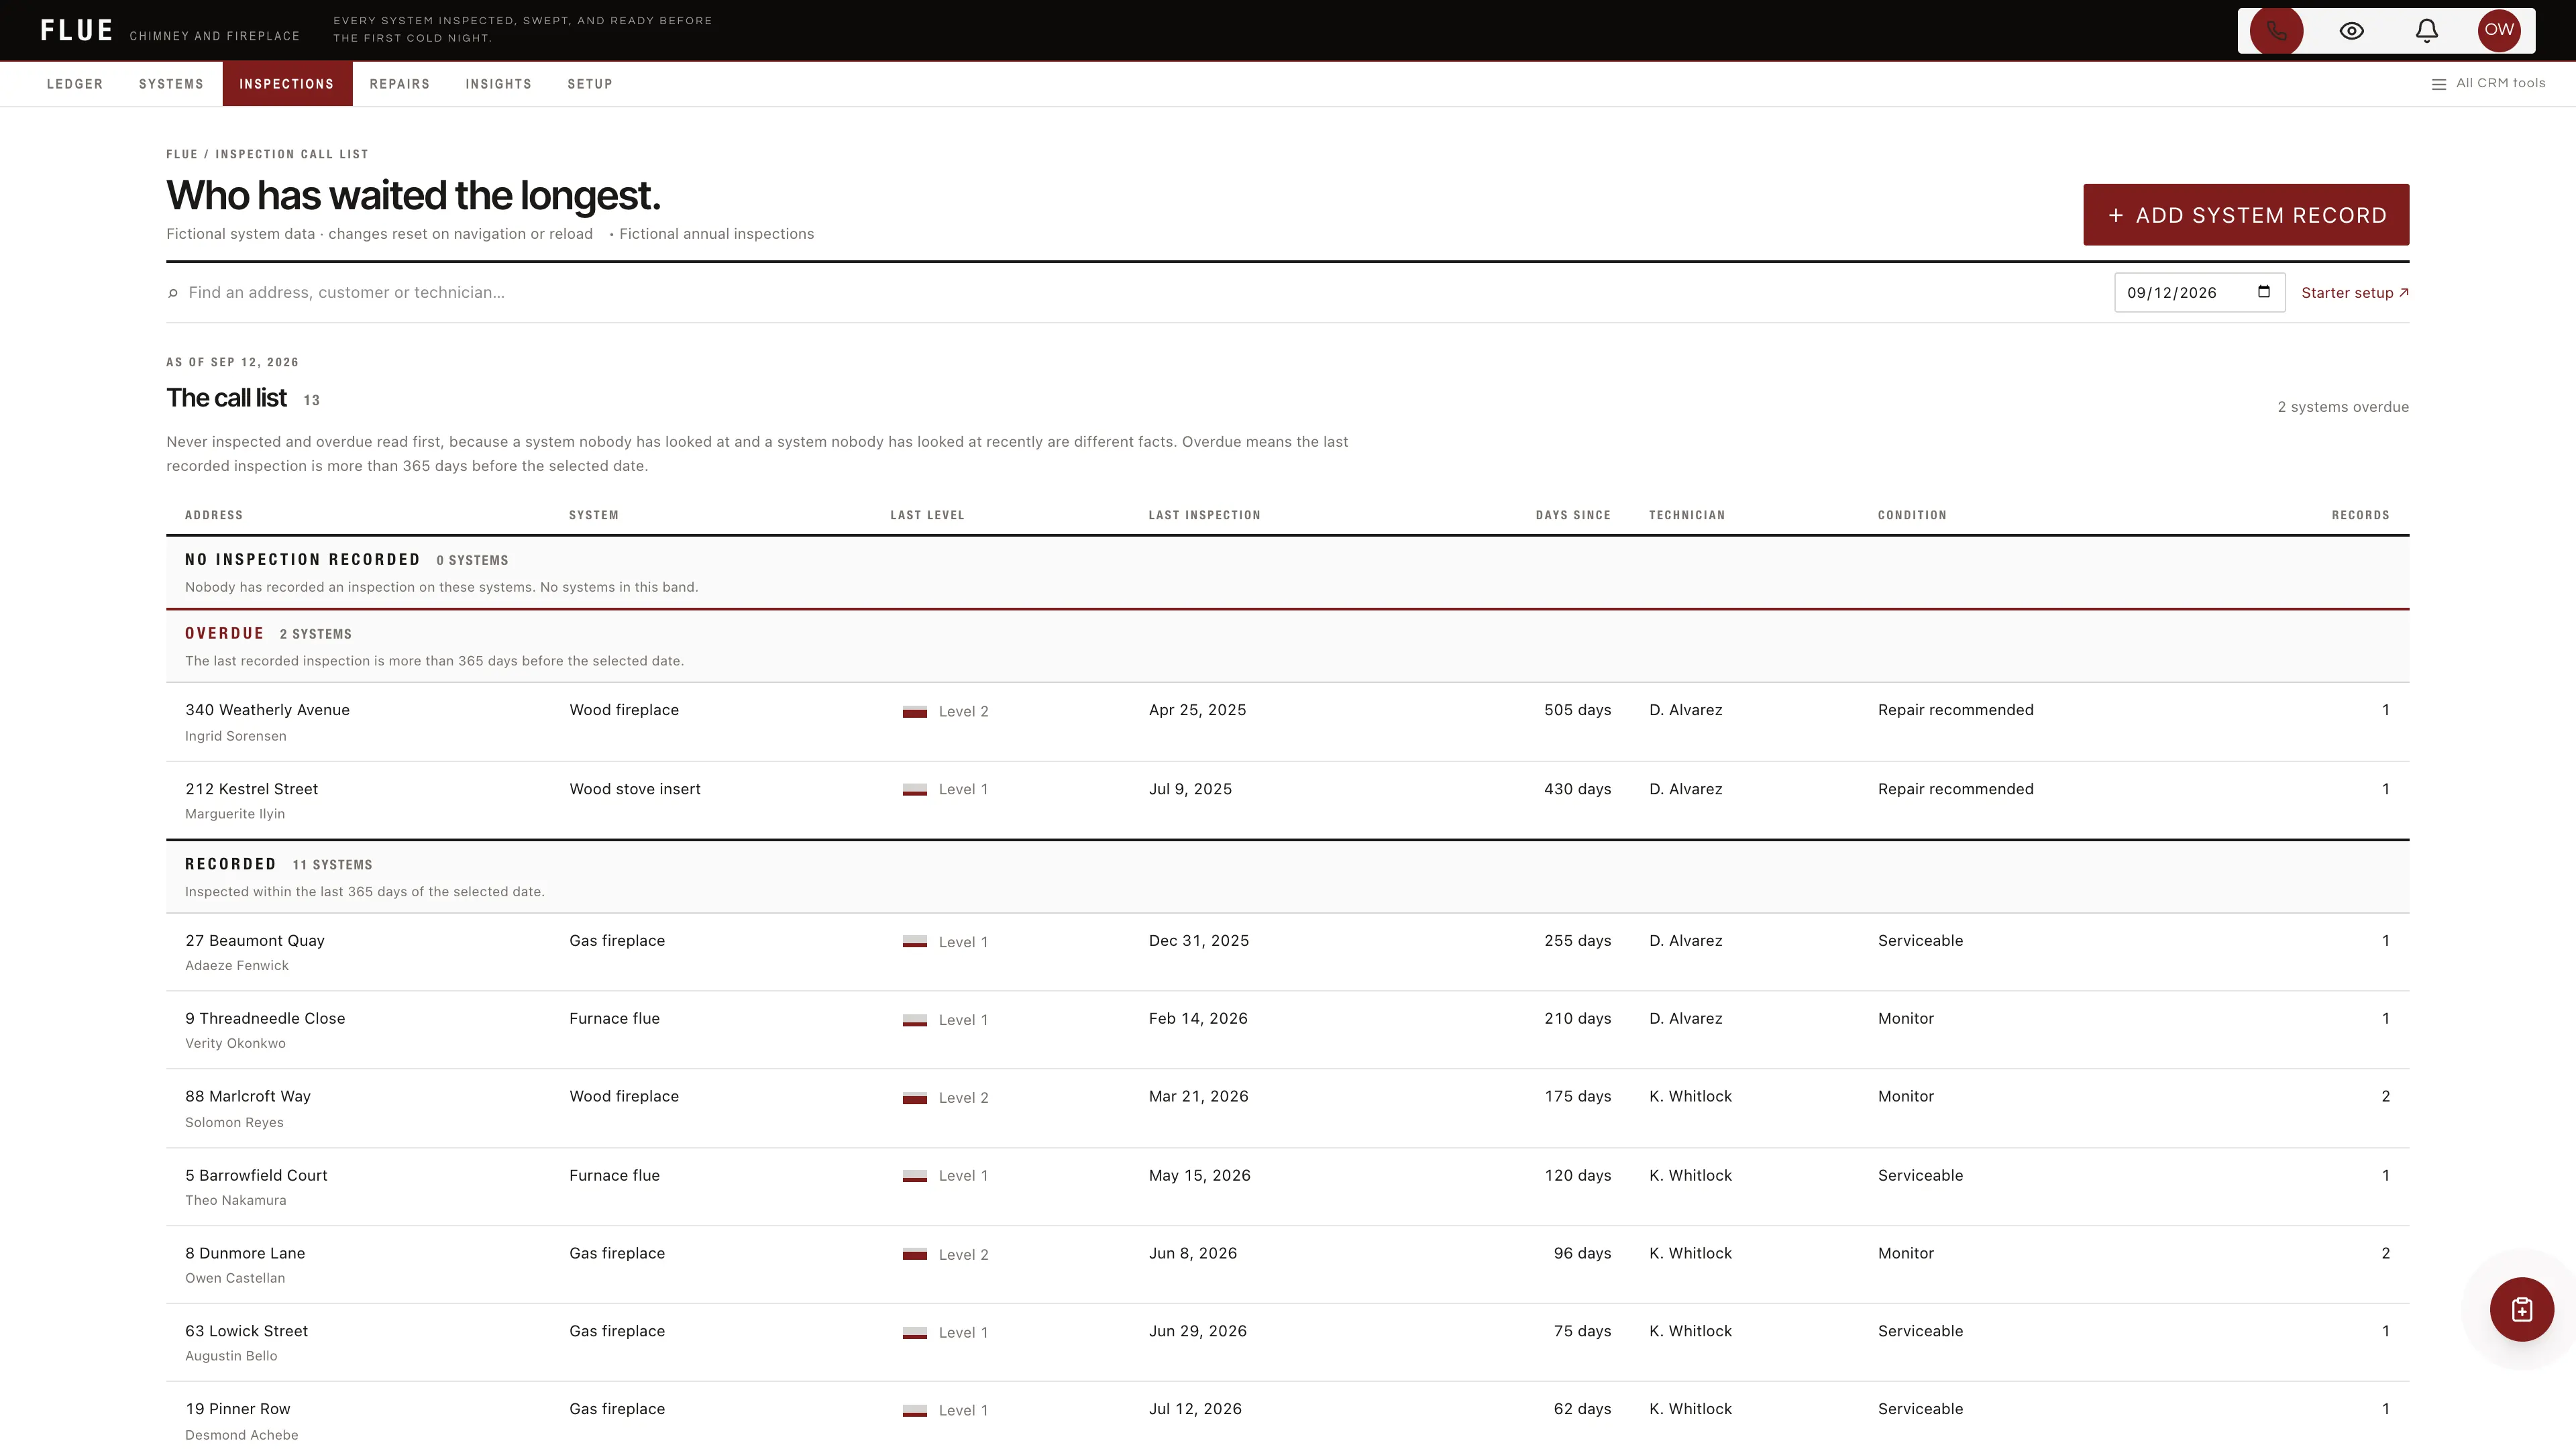The width and height of the screenshot is (2576, 1449).
Task: Open the OW user avatar
Action: (2499, 30)
